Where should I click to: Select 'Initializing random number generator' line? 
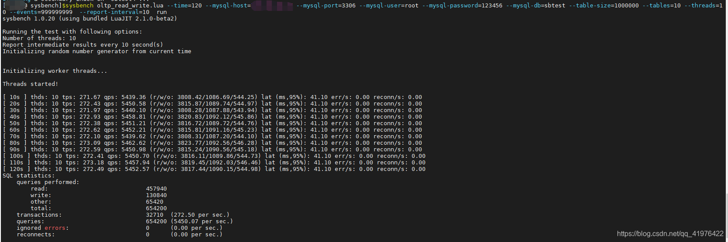pos(97,51)
